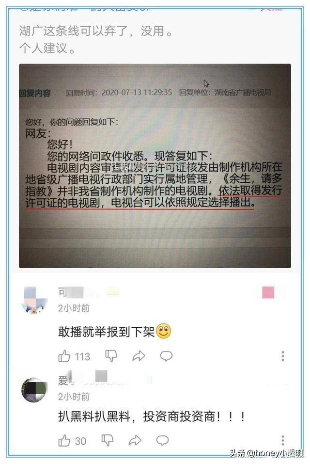310x464 pixels.
Task: Click the pink badge beside first comment
Action: pos(268,292)
